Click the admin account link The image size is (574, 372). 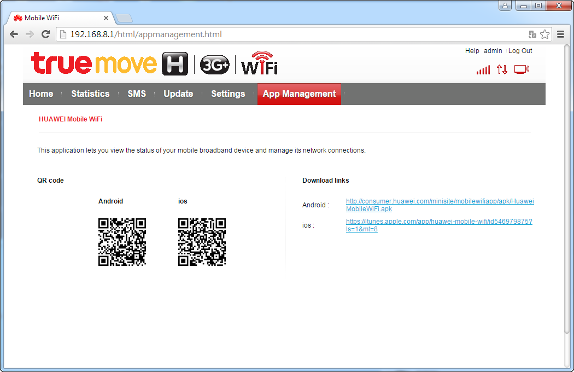point(493,51)
